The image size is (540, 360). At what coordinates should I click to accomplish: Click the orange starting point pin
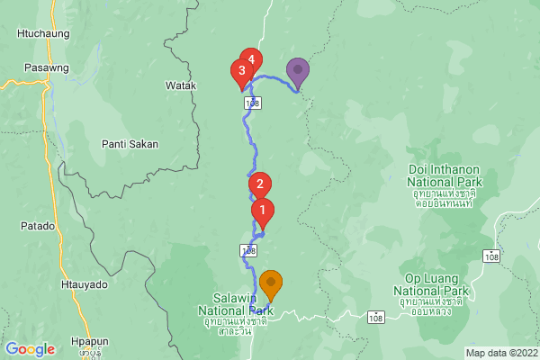[x=271, y=286]
